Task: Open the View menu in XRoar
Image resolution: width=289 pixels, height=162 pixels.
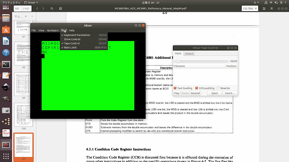Action: tap(41, 31)
